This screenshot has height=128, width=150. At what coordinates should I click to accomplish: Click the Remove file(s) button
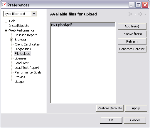point(132,34)
